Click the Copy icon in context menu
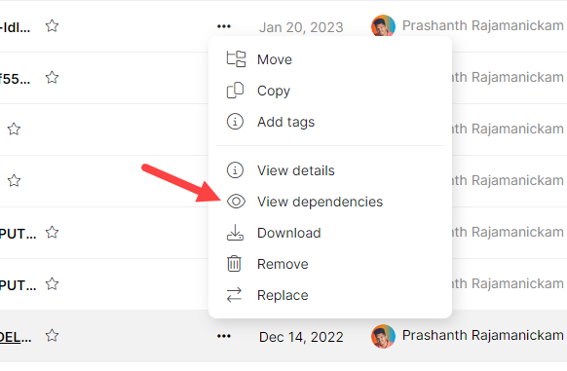 pos(235,91)
